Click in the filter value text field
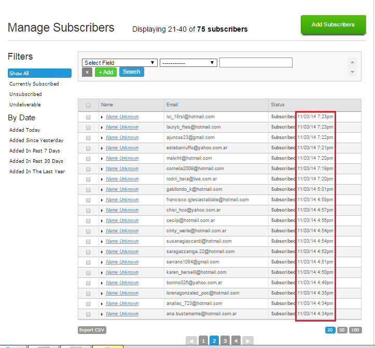375x348 pixels. (x=256, y=62)
